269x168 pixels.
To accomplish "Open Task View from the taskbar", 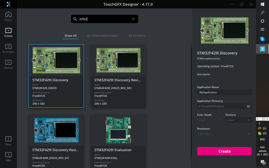I will click(262, 29).
